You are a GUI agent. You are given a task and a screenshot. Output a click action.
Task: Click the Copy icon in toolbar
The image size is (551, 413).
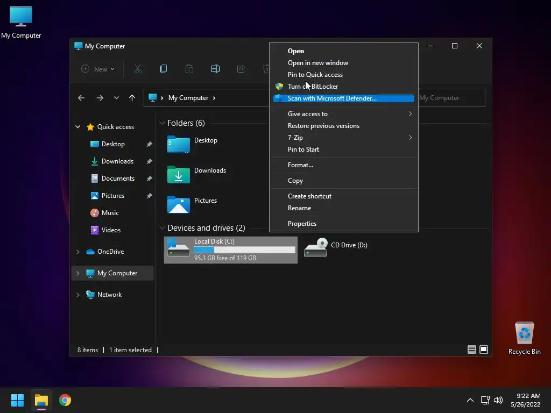coord(164,69)
